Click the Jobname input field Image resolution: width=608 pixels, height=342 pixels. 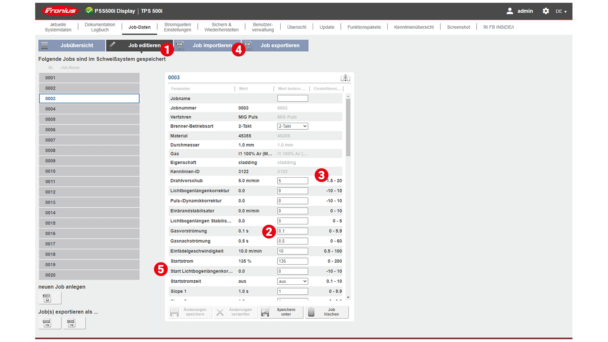pos(293,99)
